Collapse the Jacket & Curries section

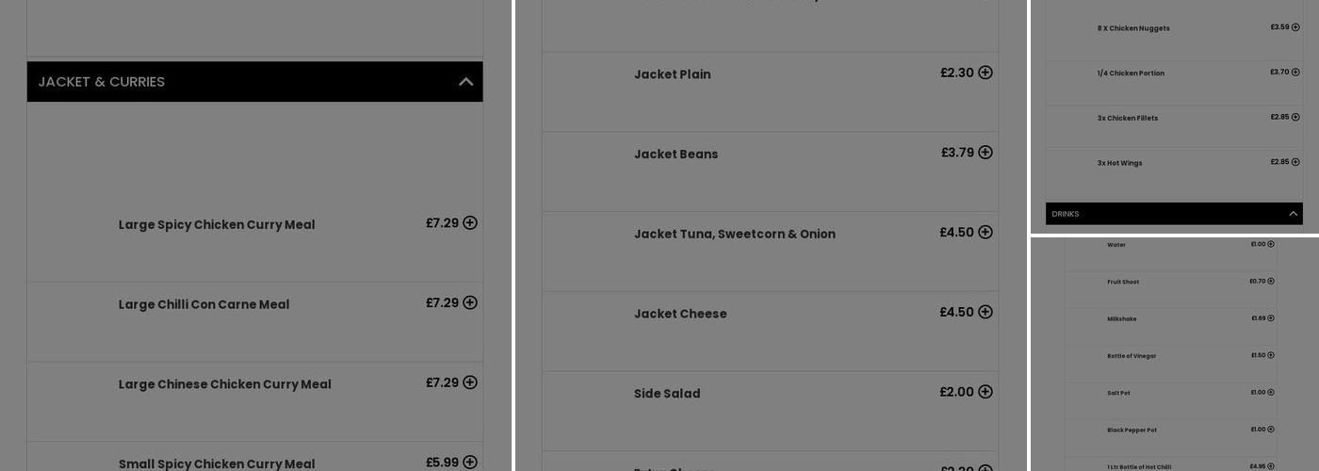tap(465, 82)
